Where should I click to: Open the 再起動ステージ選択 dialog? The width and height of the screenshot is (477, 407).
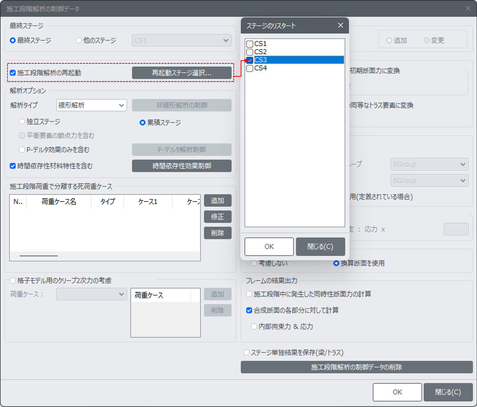[181, 73]
